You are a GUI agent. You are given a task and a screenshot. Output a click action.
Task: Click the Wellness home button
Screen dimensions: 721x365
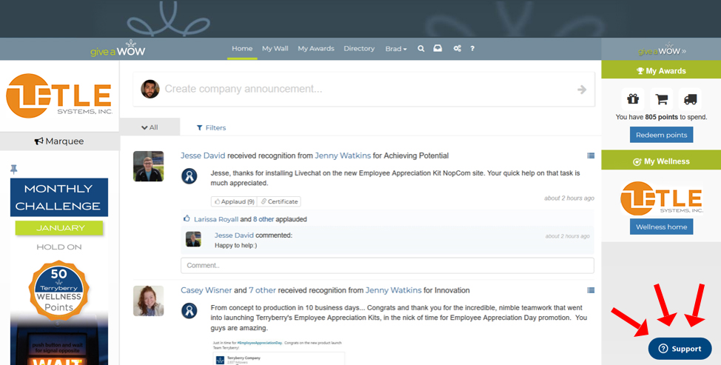click(x=661, y=227)
